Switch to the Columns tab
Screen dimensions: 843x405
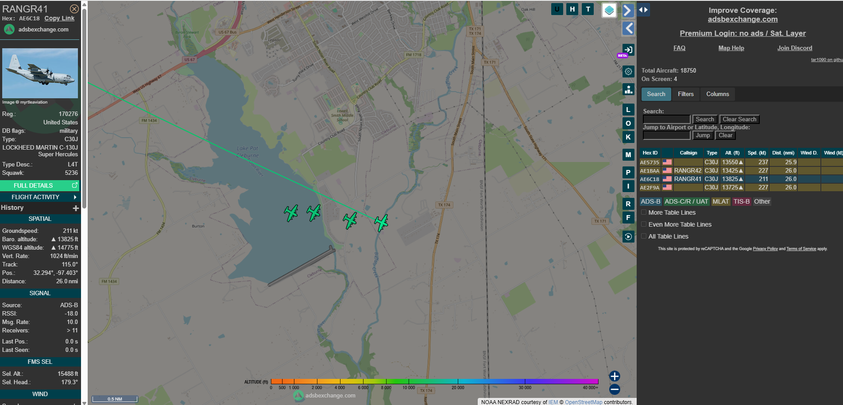pos(718,94)
